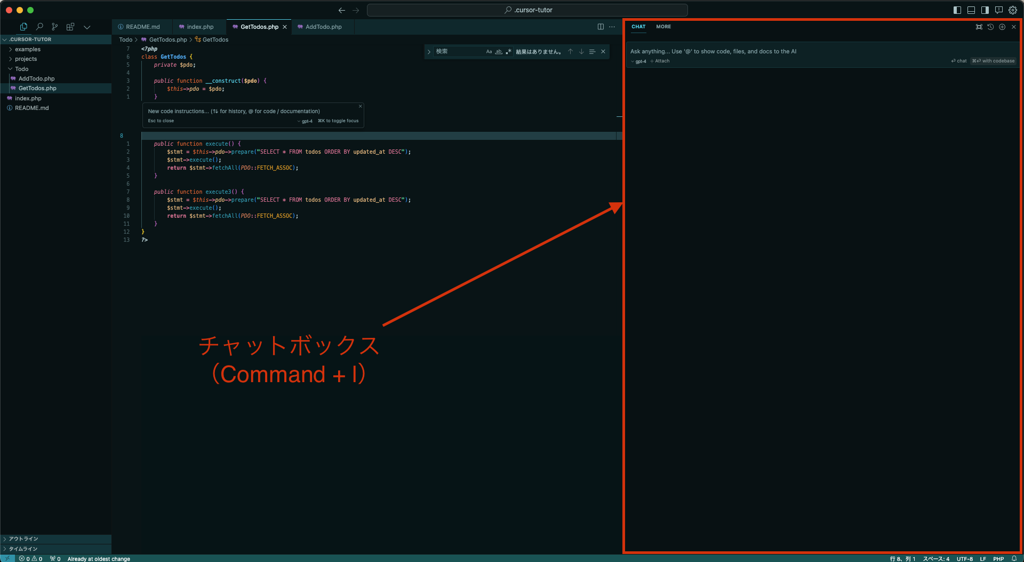
Task: Enable whole word matching in search
Action: pyautogui.click(x=499, y=51)
